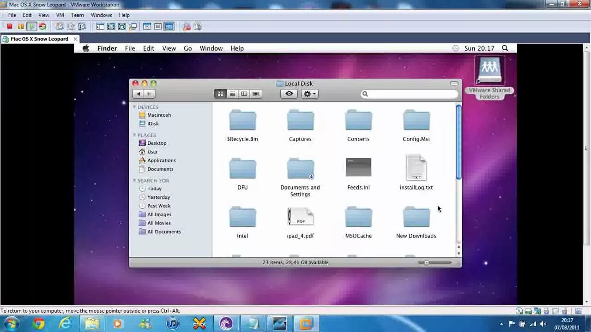Open the Go menu in Finder
The height and width of the screenshot is (332, 591).
pyautogui.click(x=187, y=48)
